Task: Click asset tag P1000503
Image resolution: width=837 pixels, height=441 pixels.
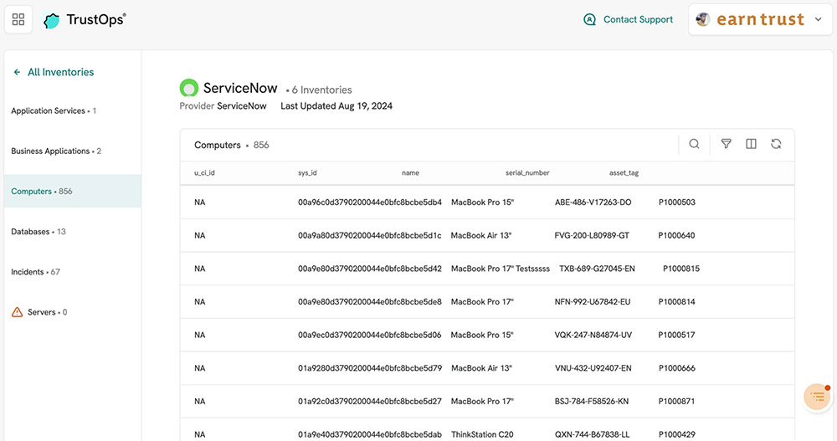Action: click(677, 203)
